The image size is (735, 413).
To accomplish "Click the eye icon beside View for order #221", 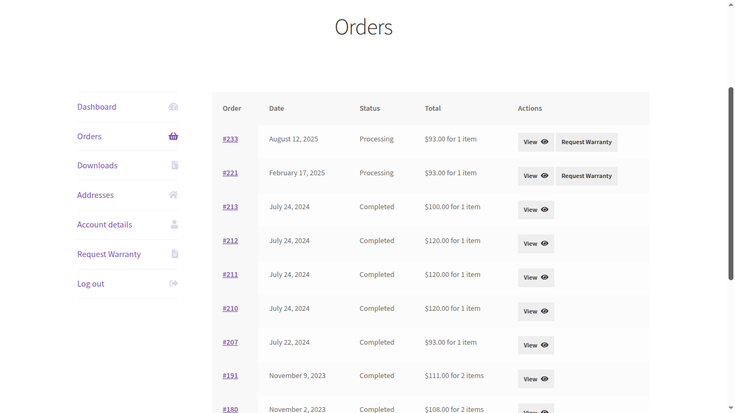I will click(545, 176).
